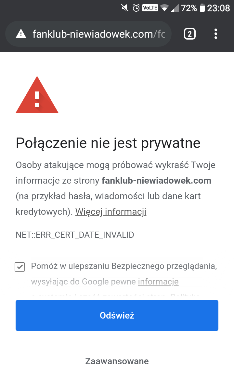
Task: Tap the mobile signal strength icon
Action: point(175,8)
